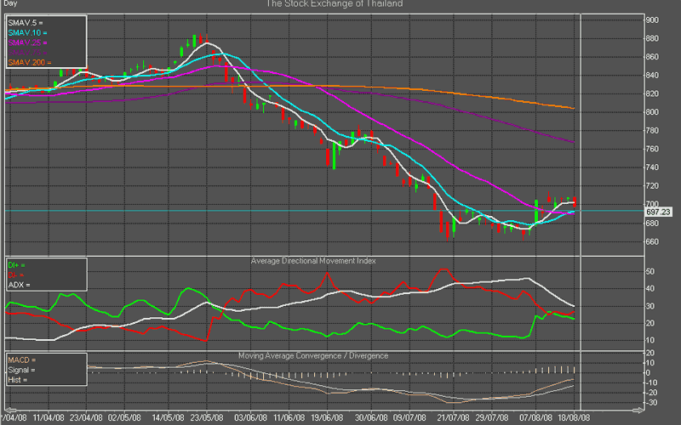This screenshot has width=681, height=425.
Task: Click the -30 label on MACD axis
Action: (x=651, y=403)
